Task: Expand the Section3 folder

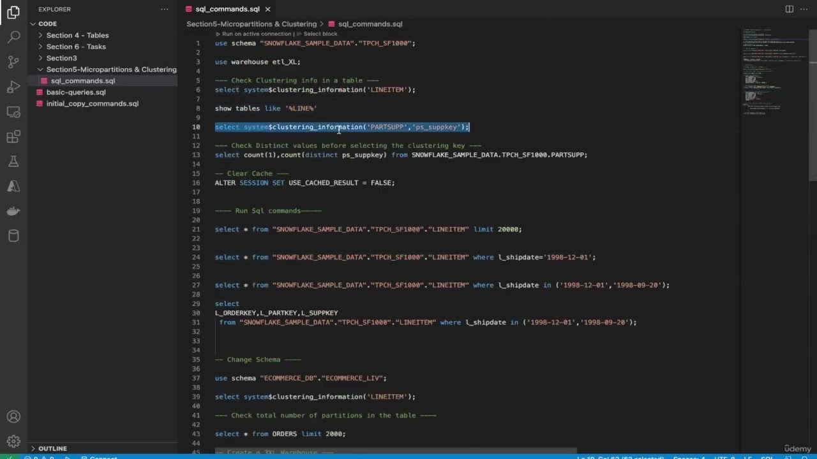Action: (40, 58)
